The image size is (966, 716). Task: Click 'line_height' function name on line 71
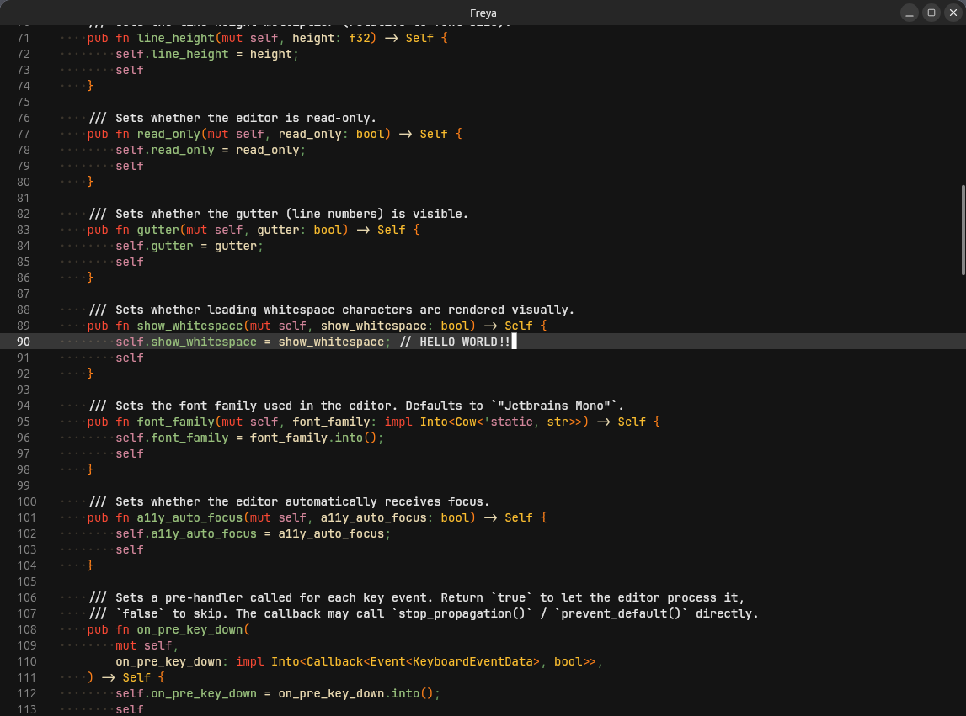(175, 38)
